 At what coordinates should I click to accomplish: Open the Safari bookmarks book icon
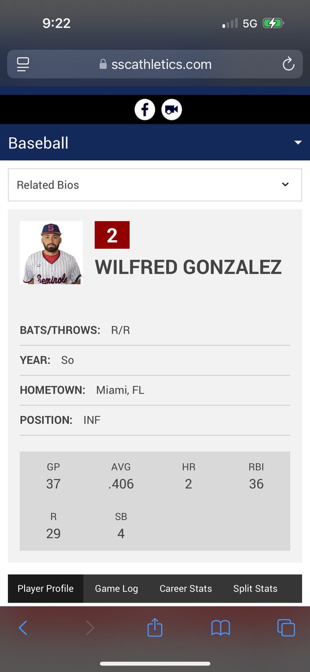(x=220, y=628)
